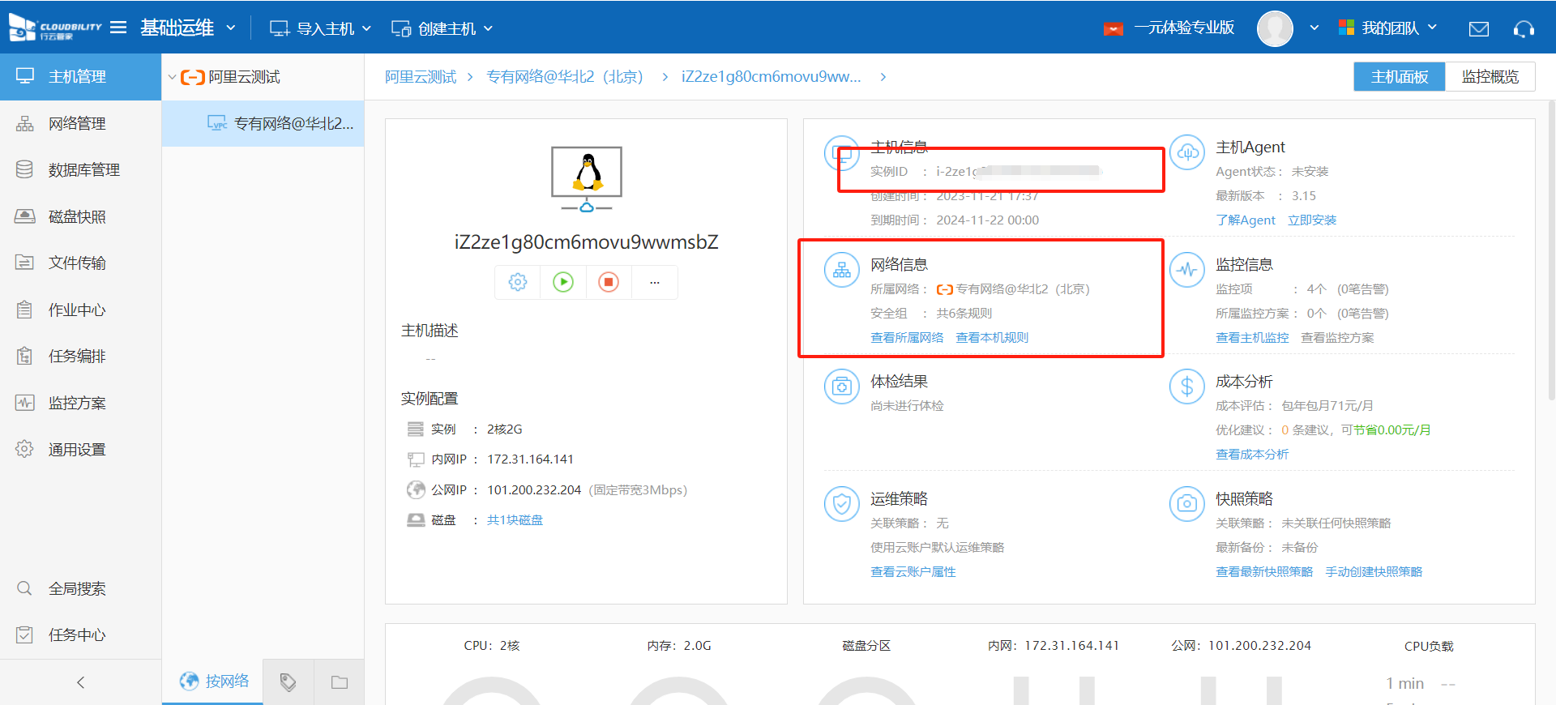Open the mail messages icon
This screenshot has width=1556, height=705.
1479,29
